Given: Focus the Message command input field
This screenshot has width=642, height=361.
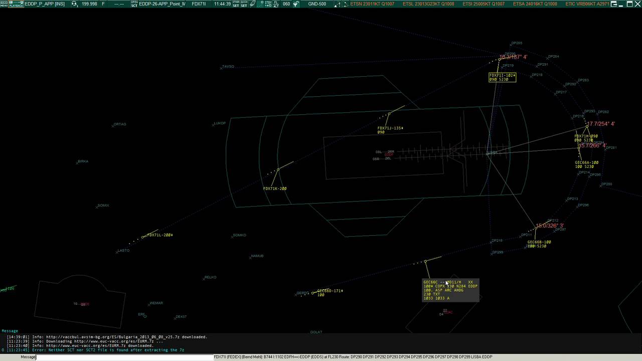Looking at the screenshot, I should tap(125, 357).
